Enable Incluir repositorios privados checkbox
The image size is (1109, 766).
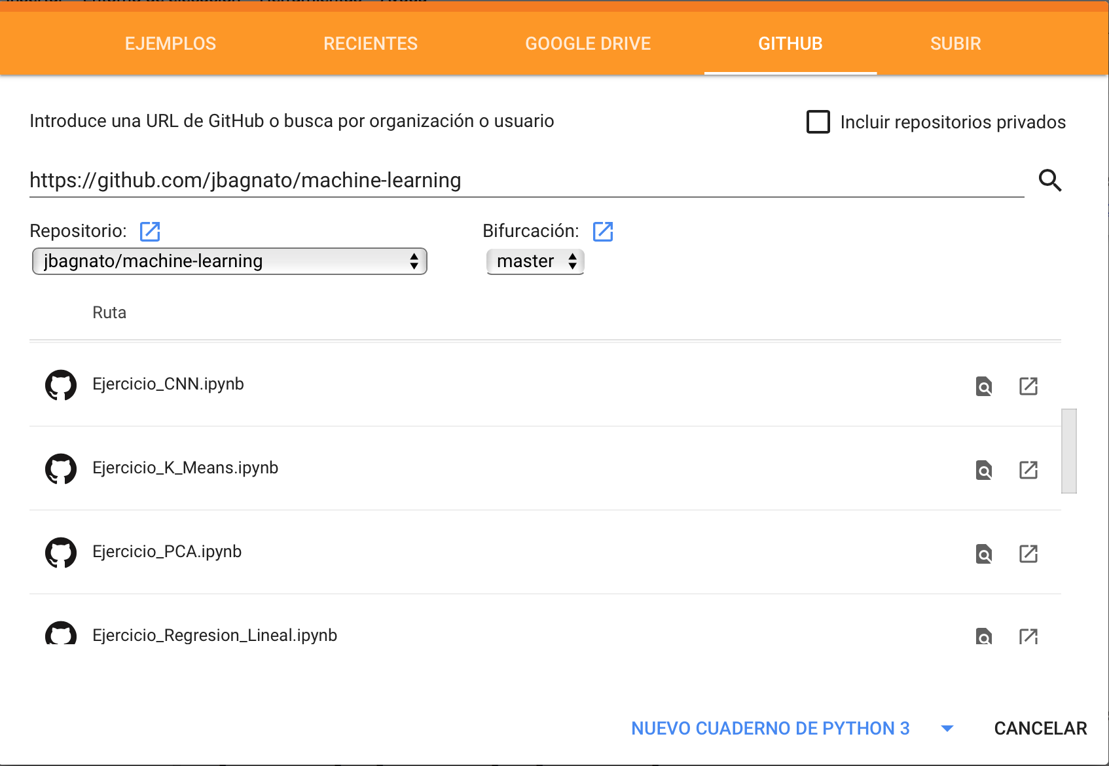[x=818, y=122]
